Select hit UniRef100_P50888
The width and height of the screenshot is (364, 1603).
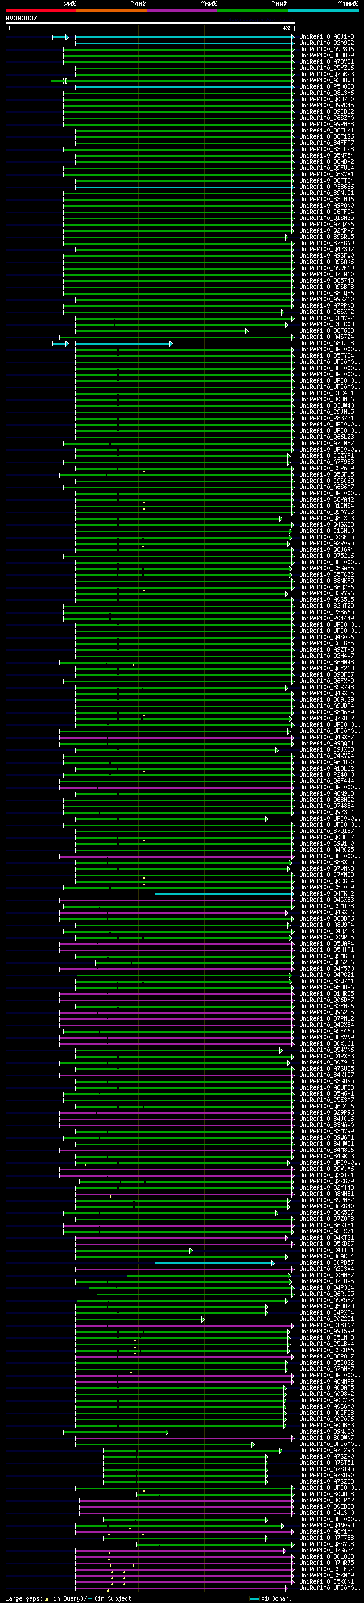tap(326, 86)
